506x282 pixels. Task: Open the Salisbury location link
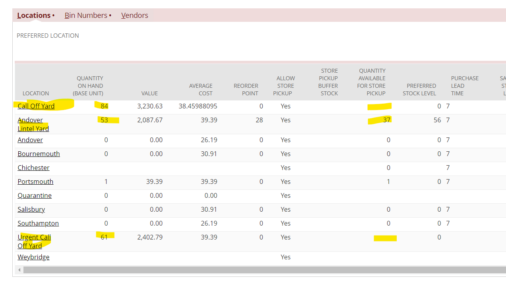tap(31, 209)
